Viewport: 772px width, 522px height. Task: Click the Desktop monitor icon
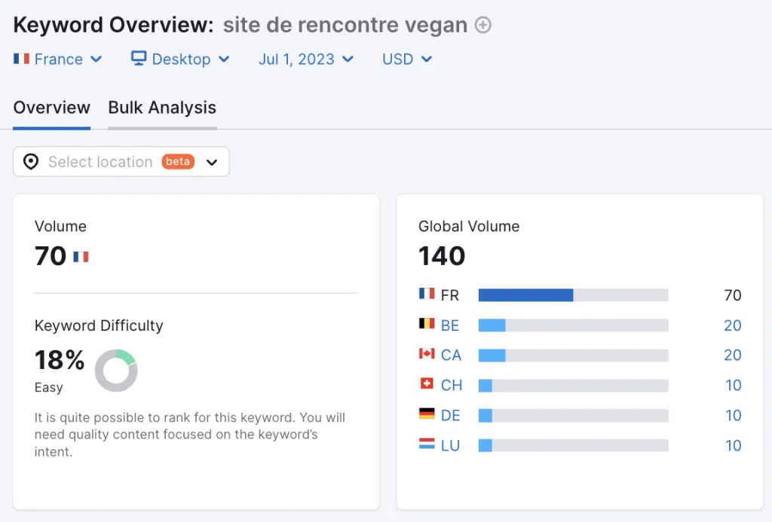(139, 58)
